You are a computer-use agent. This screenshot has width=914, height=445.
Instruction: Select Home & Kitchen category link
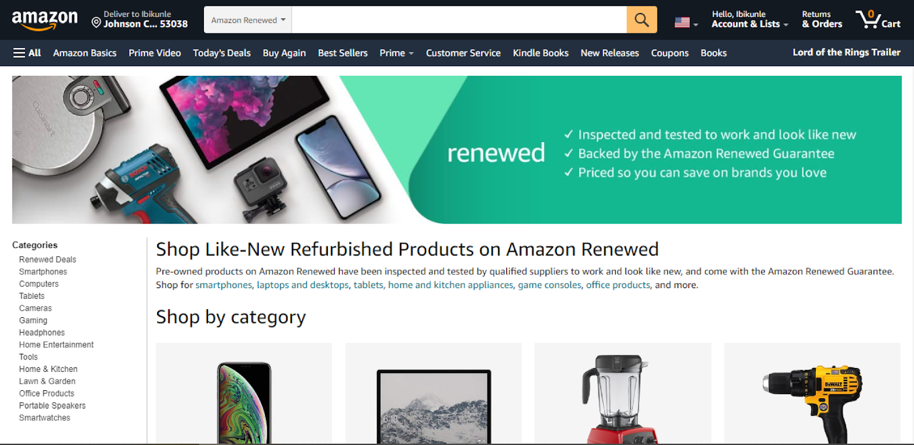pos(48,369)
